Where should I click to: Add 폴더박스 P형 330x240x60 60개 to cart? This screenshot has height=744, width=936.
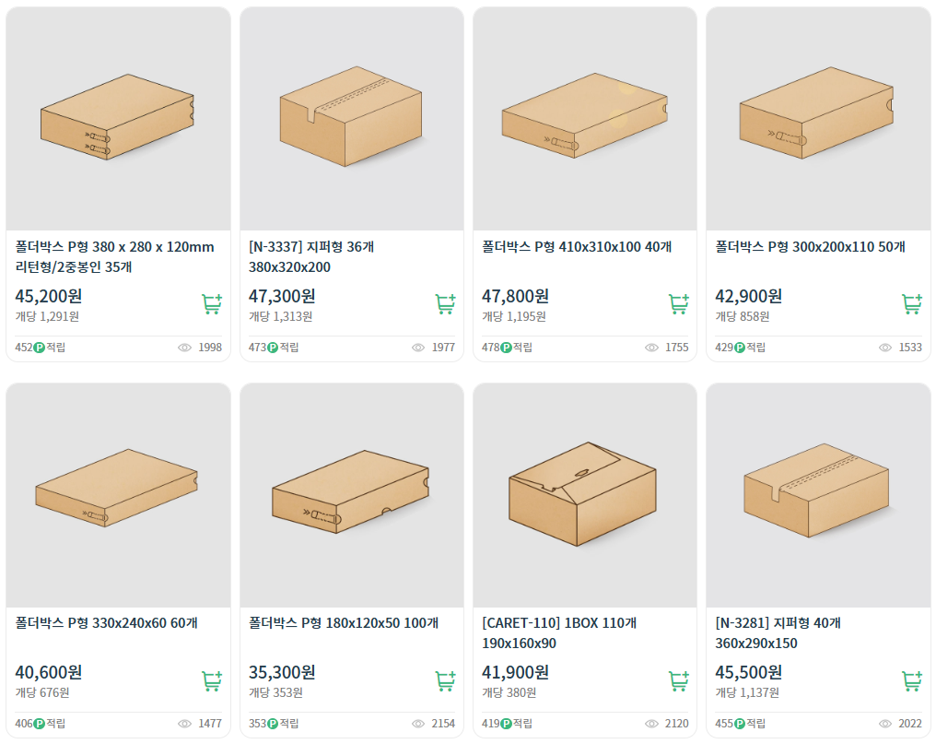point(212,681)
